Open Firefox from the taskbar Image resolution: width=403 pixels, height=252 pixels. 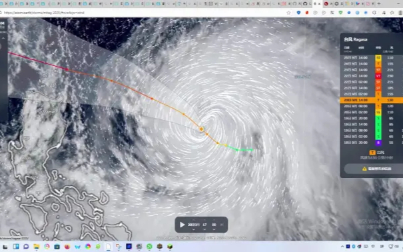67,247
